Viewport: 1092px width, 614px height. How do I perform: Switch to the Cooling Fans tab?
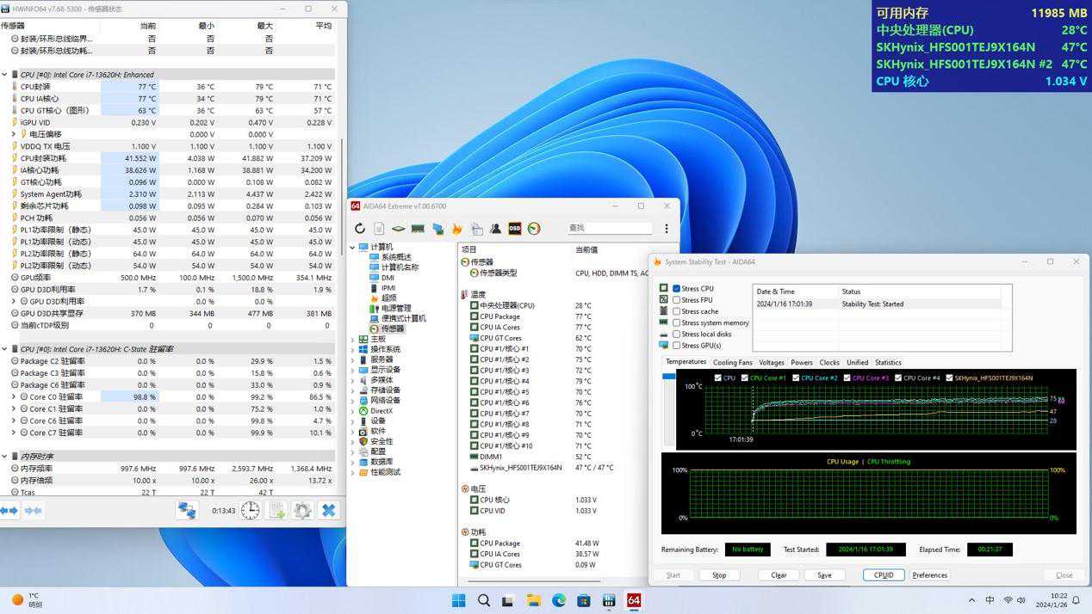[732, 363]
